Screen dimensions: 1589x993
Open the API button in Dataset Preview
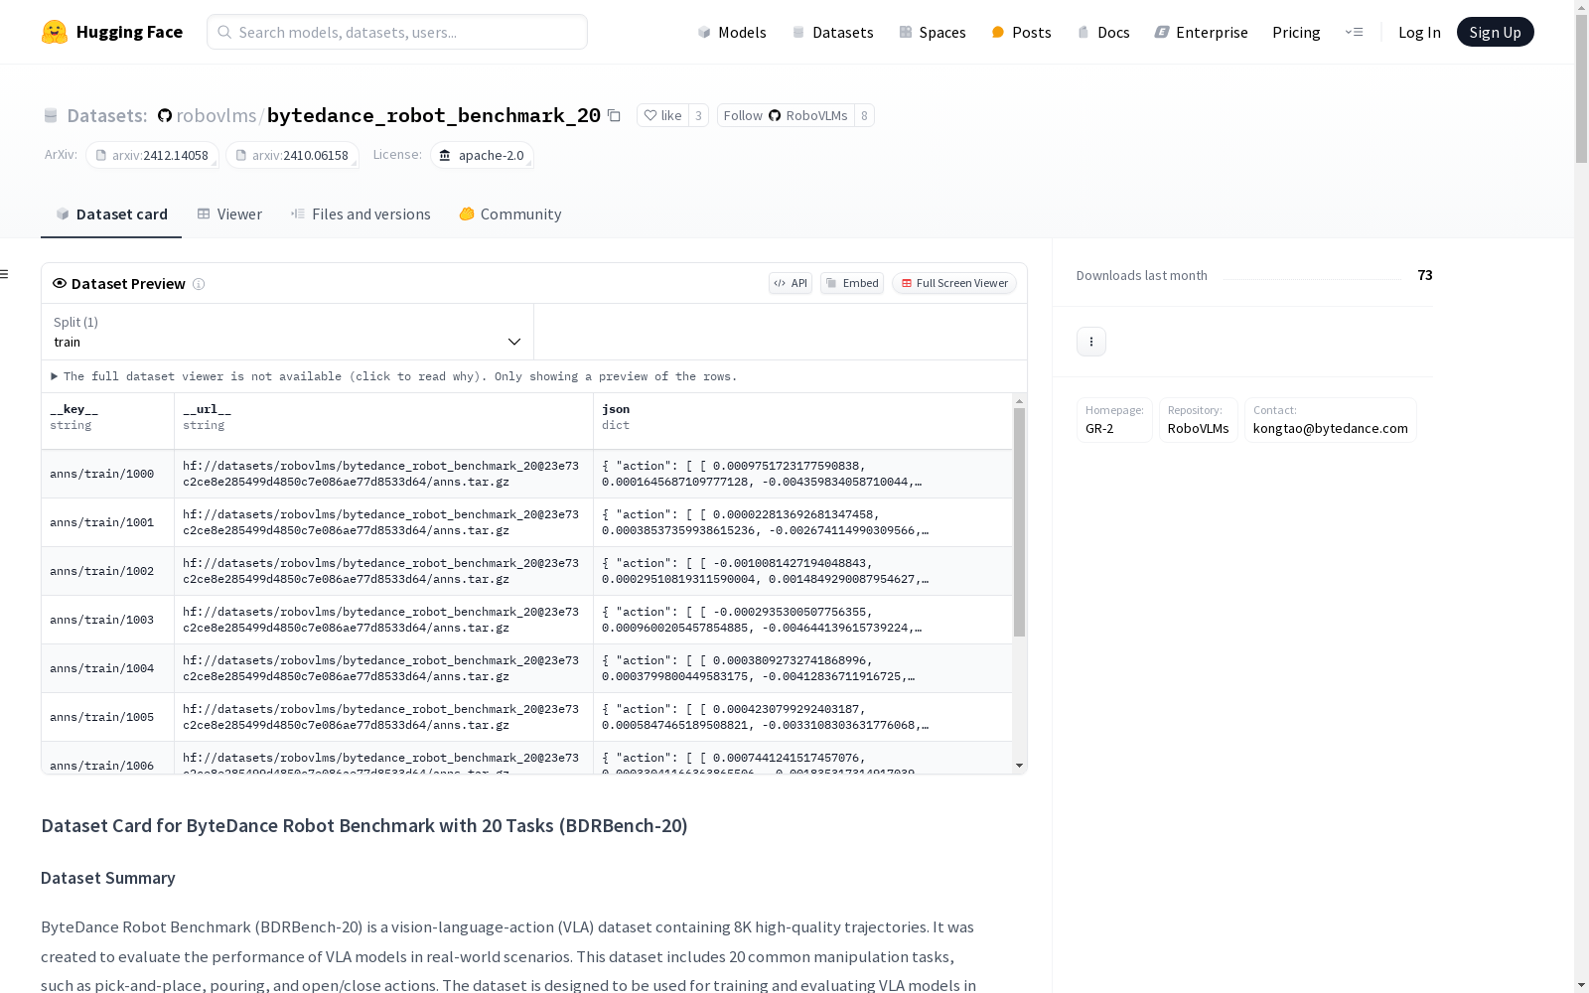pyautogui.click(x=791, y=283)
